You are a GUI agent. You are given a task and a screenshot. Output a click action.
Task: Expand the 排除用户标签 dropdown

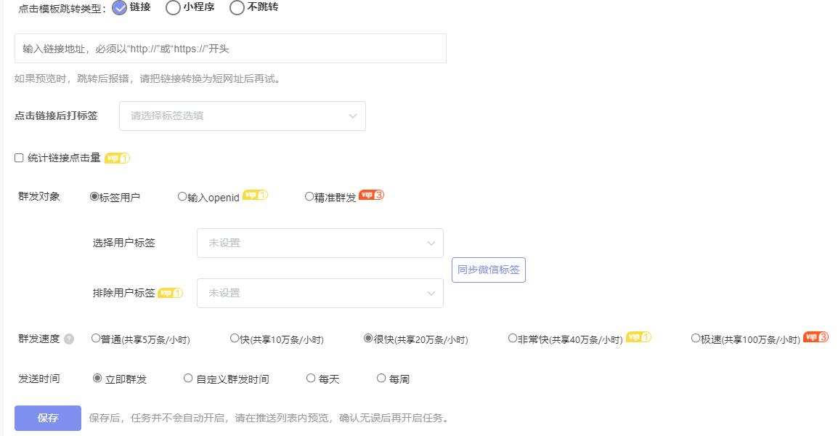pyautogui.click(x=320, y=292)
